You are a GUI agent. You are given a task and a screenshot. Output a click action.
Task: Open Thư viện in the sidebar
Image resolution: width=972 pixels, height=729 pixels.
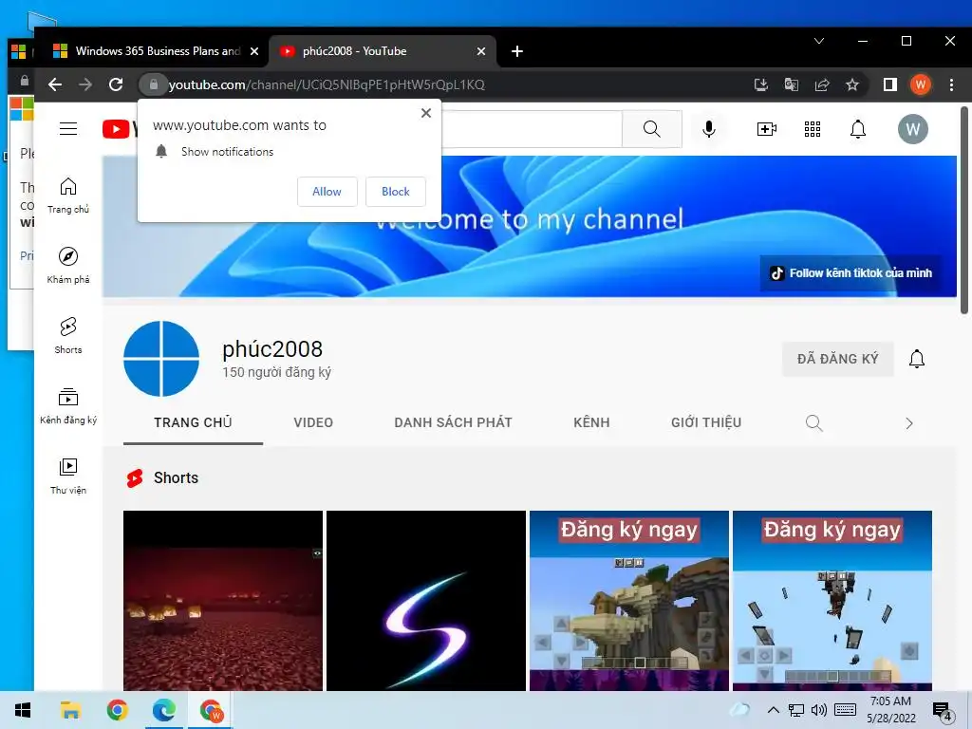[x=68, y=477]
